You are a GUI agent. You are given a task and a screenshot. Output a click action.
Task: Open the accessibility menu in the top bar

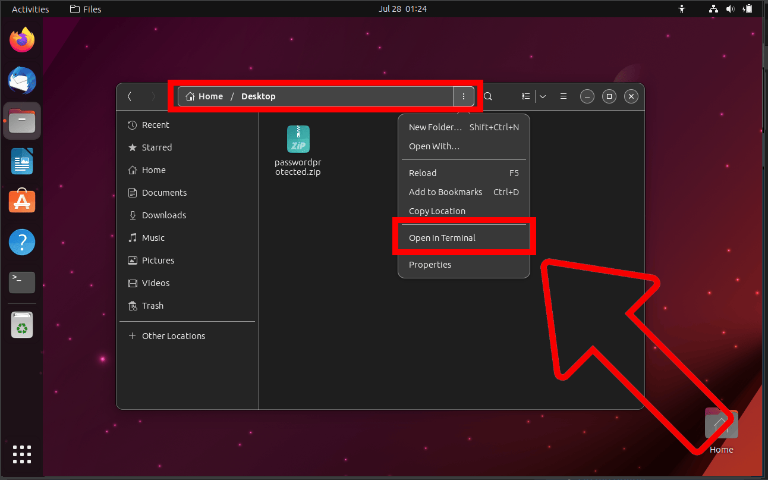click(x=682, y=8)
